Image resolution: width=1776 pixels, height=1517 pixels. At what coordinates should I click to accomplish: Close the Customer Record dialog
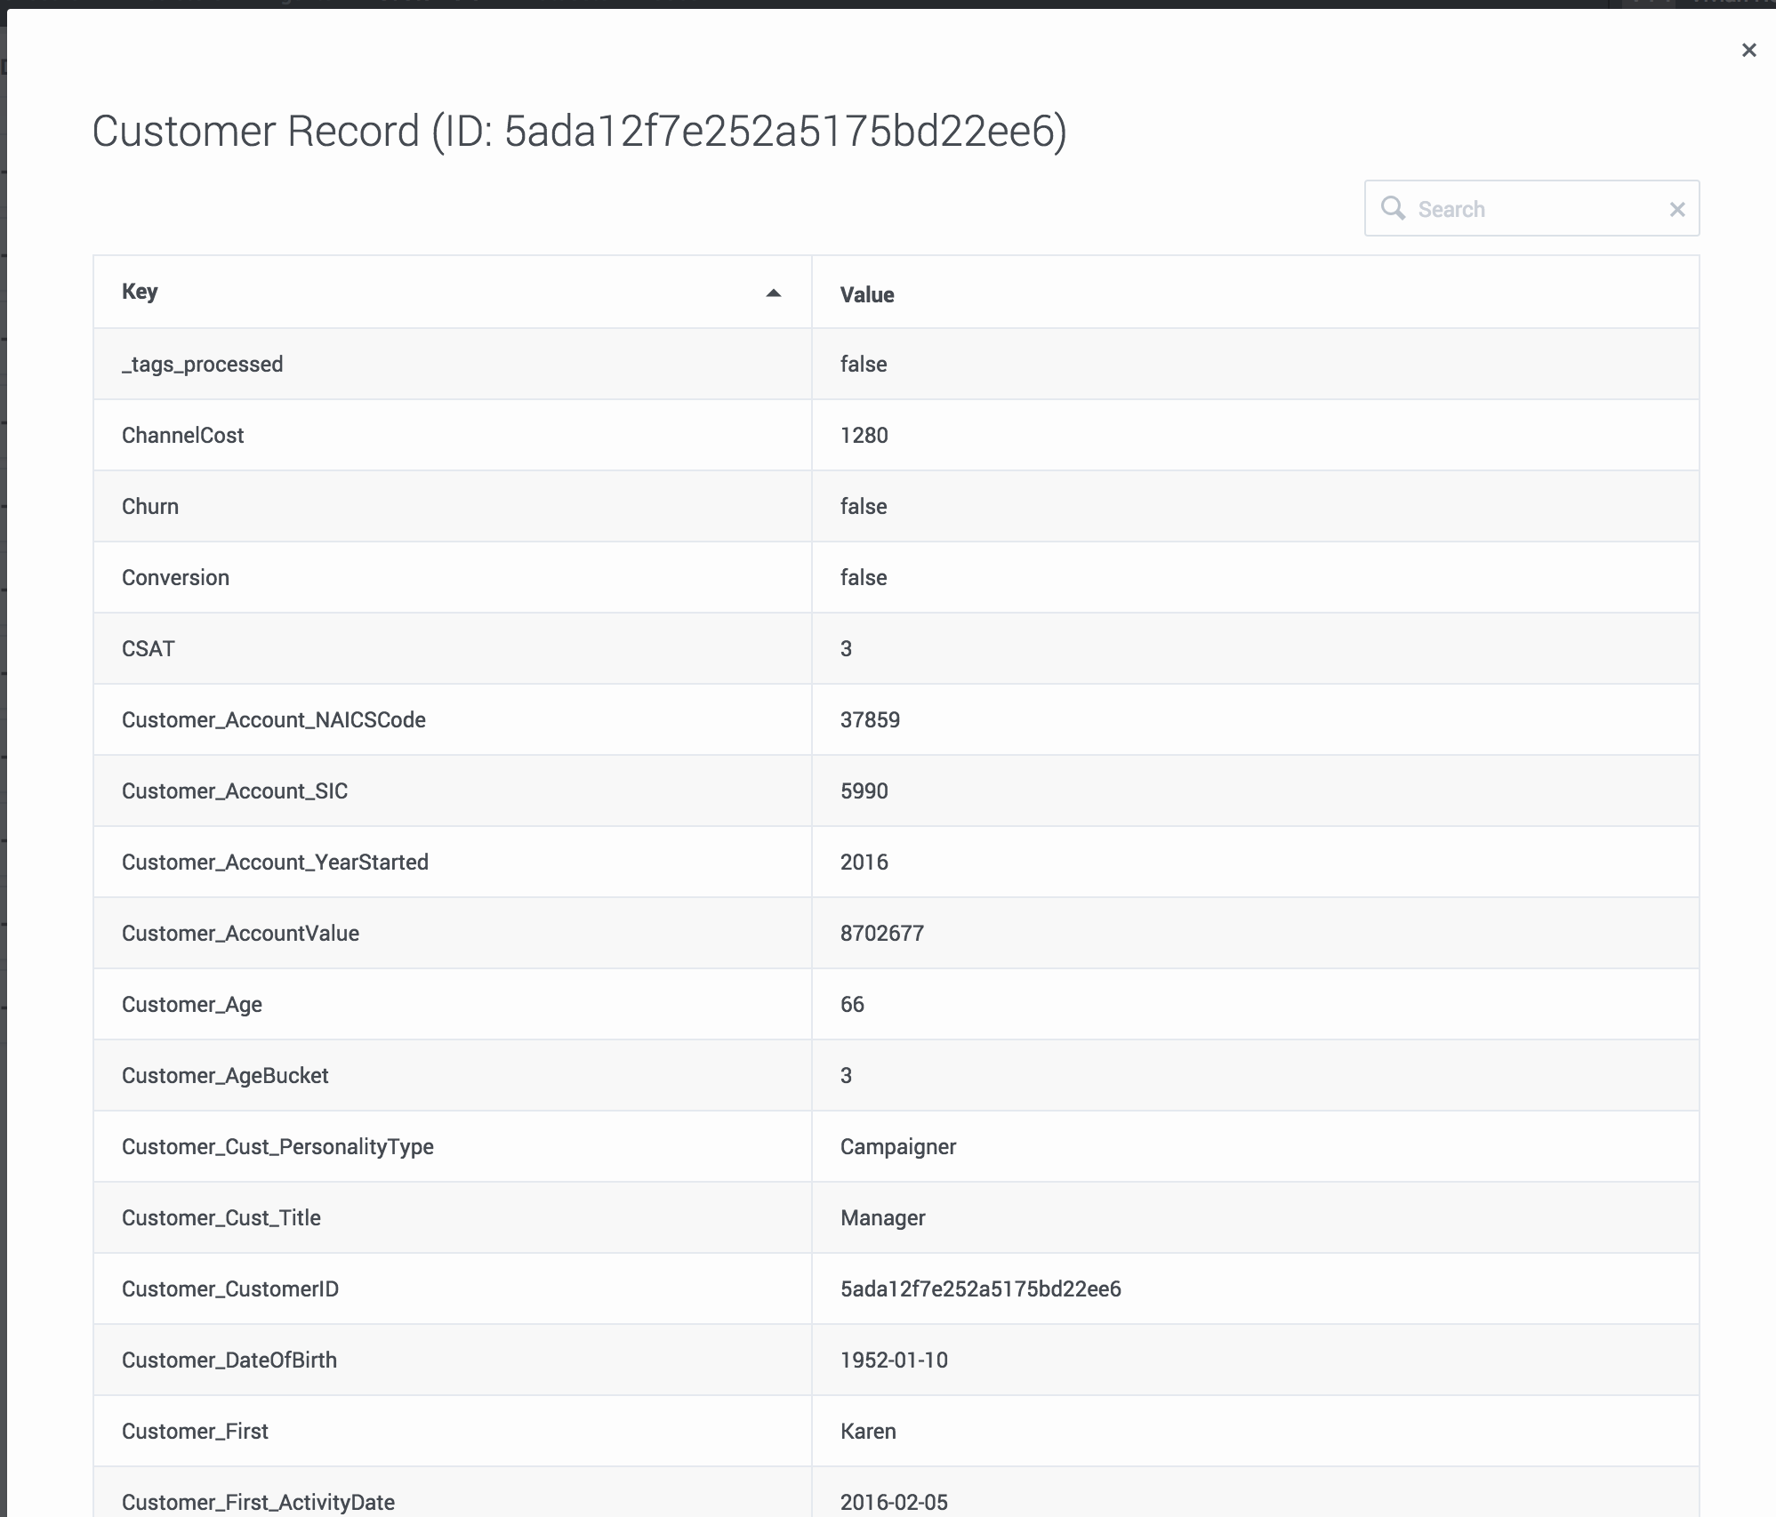point(1748,51)
